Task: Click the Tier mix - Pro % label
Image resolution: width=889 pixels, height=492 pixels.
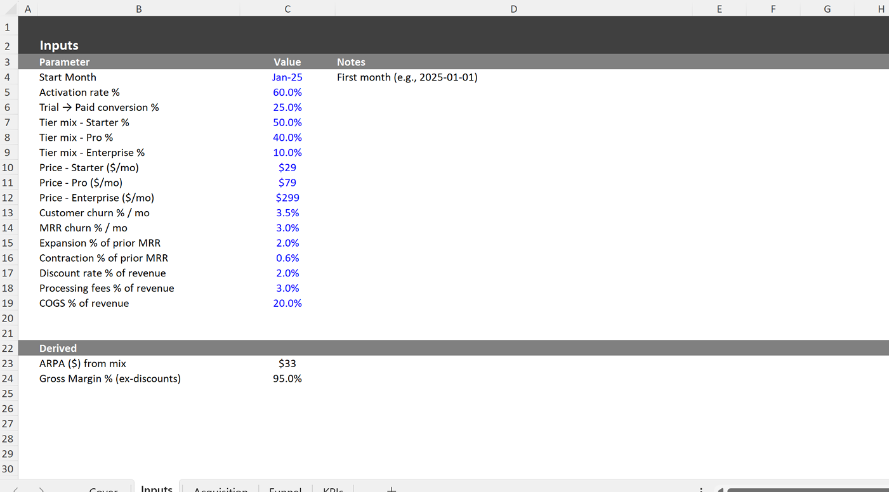Action: (x=76, y=138)
